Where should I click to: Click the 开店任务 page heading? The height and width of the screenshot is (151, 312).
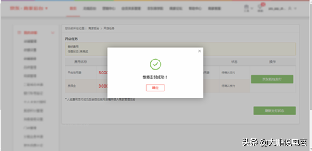tap(71, 39)
